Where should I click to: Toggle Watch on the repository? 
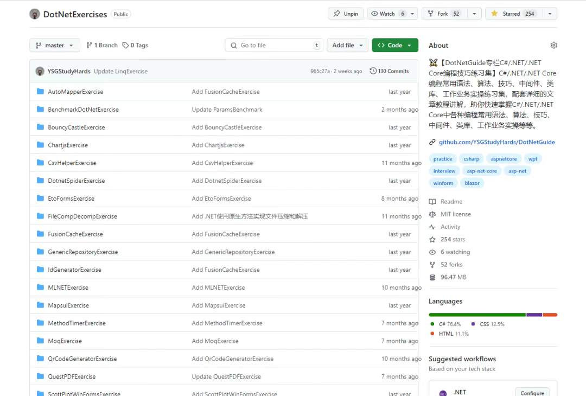click(x=386, y=14)
